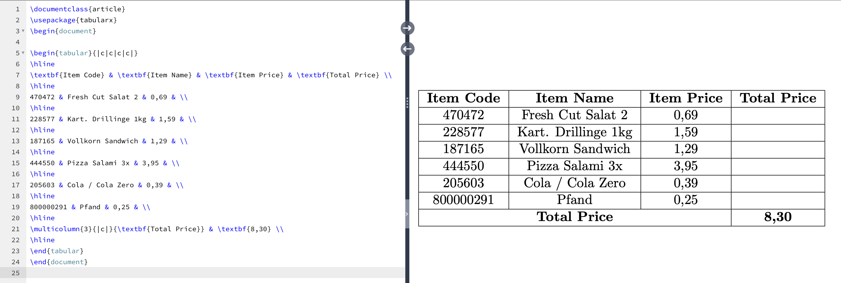Click the 'Item Price' header in the PDF table
The height and width of the screenshot is (283, 841).
[x=686, y=98]
